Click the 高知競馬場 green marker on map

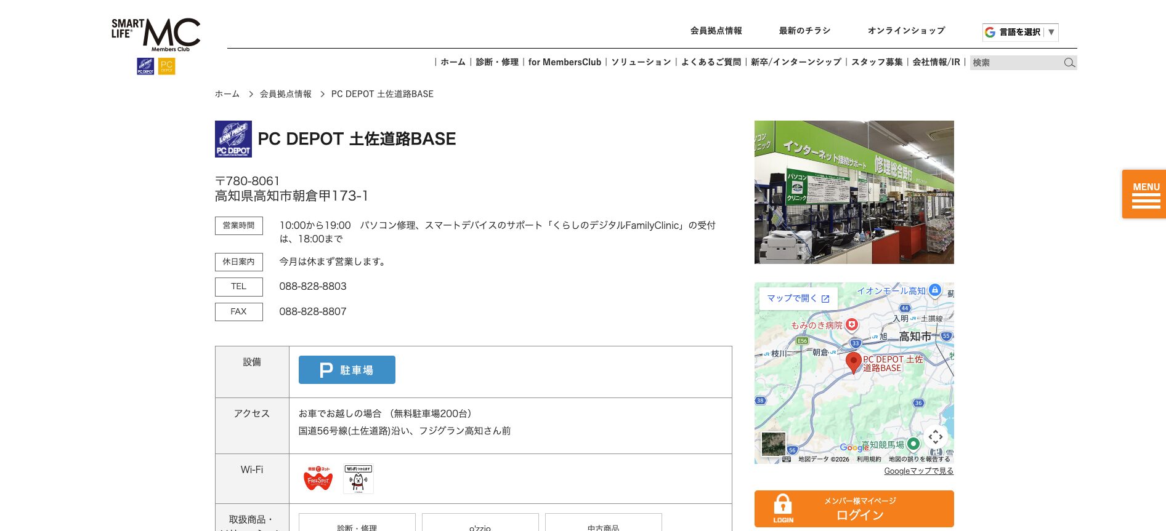click(913, 444)
